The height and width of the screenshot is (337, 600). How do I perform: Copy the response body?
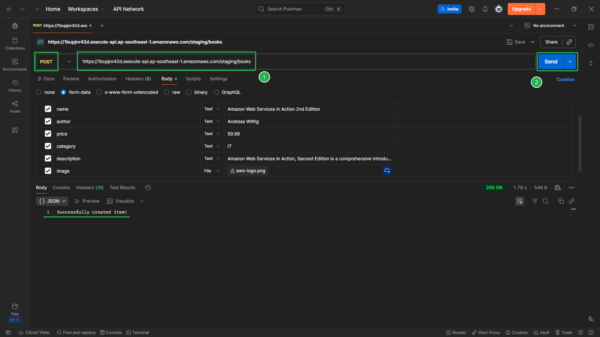click(561, 201)
